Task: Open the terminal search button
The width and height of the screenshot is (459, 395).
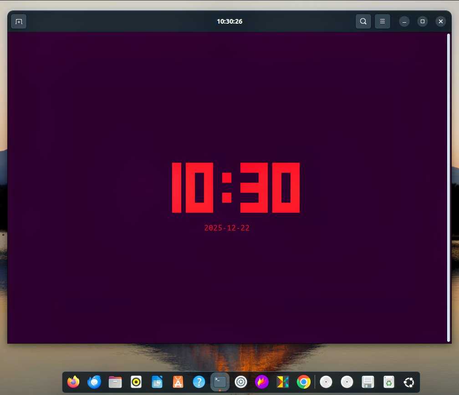Action: point(363,21)
